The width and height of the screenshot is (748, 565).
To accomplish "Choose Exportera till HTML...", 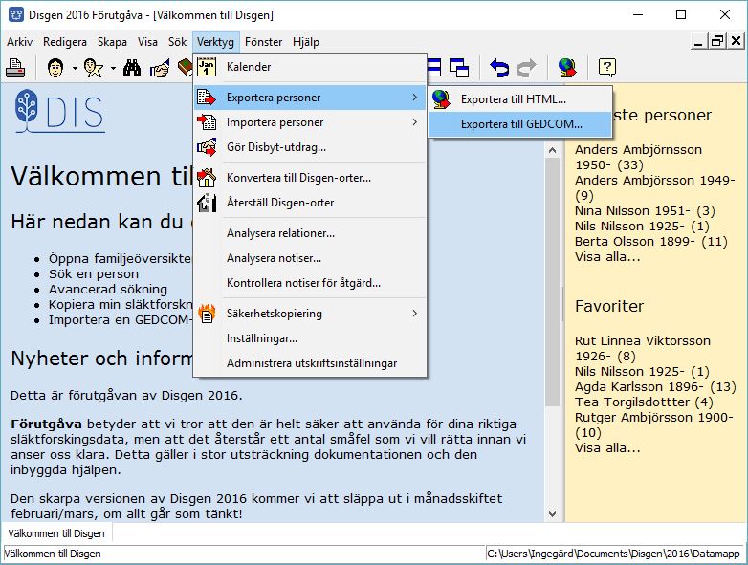I will pyautogui.click(x=520, y=99).
